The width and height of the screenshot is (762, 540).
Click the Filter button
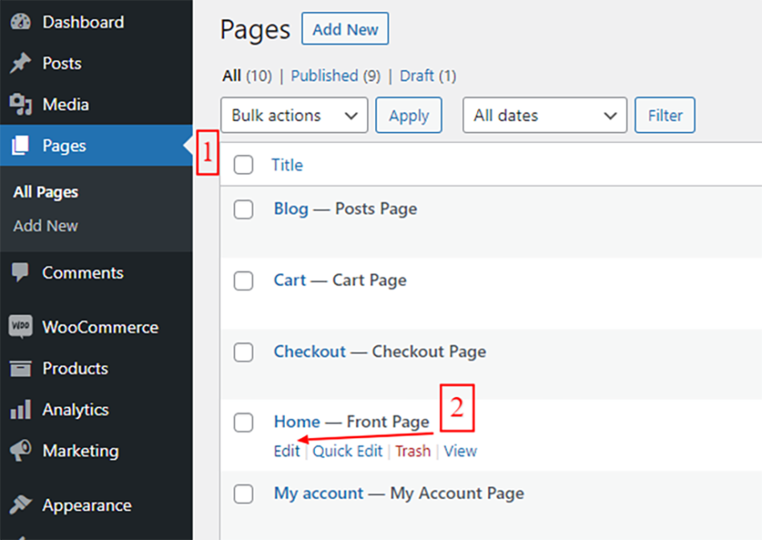coord(665,116)
